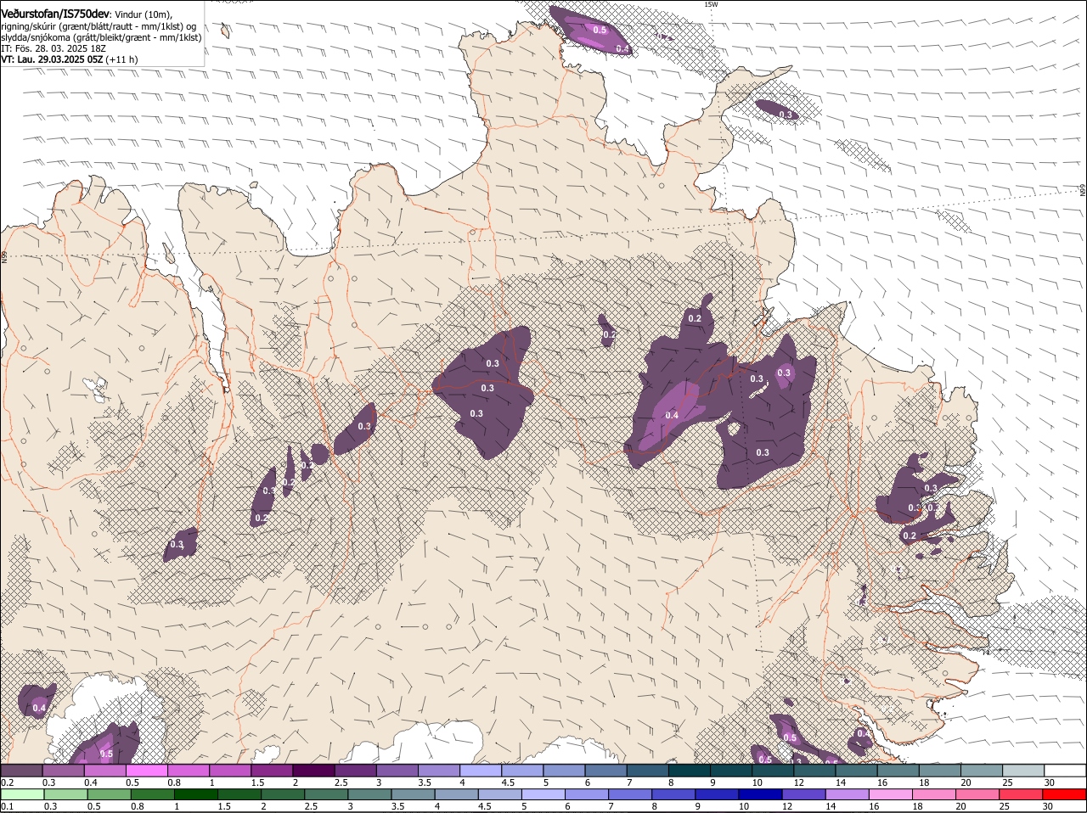Select the 8–9 blue rain legend swatch

673,794
